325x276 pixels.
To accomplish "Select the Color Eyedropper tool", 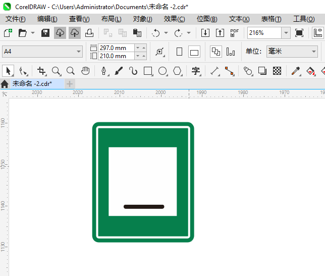I will 296,71.
